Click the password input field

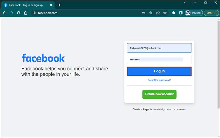click(x=159, y=59)
